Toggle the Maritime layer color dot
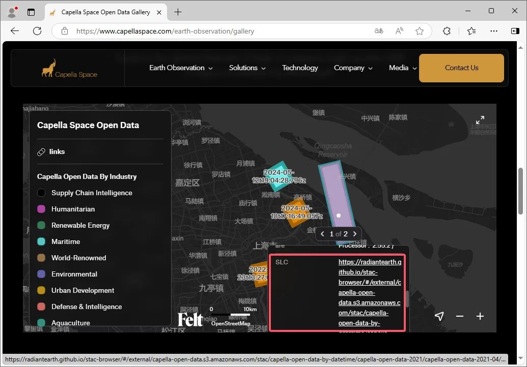 [x=41, y=241]
